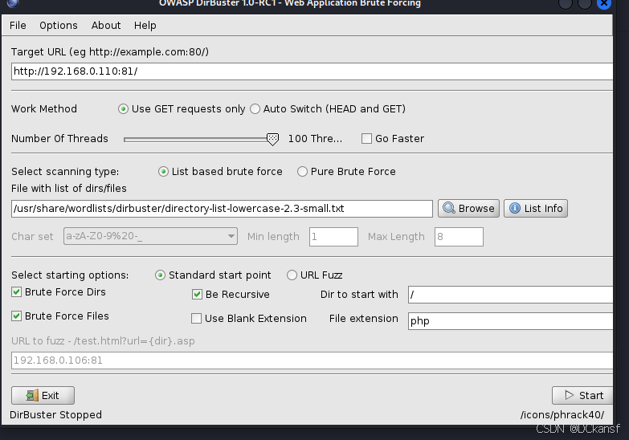The image size is (629, 440).
Task: Click the wordlist file path field
Action: [x=222, y=209]
